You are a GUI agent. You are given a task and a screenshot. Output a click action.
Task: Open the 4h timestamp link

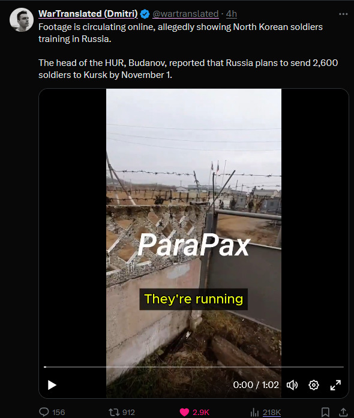(231, 14)
